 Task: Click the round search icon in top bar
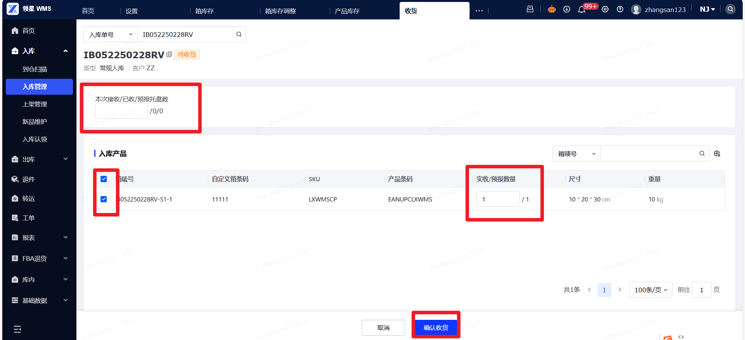pyautogui.click(x=730, y=9)
